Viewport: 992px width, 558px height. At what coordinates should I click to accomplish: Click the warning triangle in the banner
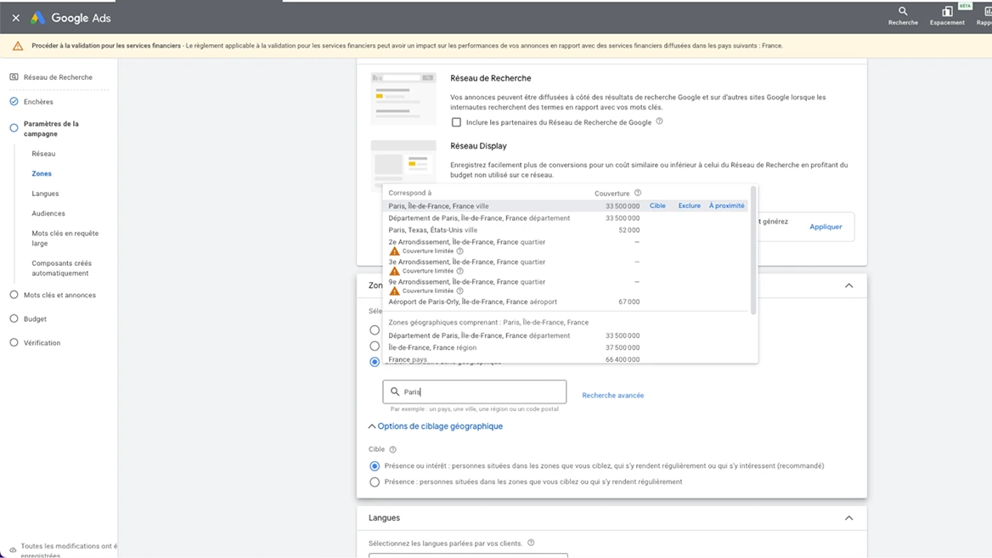(18, 46)
